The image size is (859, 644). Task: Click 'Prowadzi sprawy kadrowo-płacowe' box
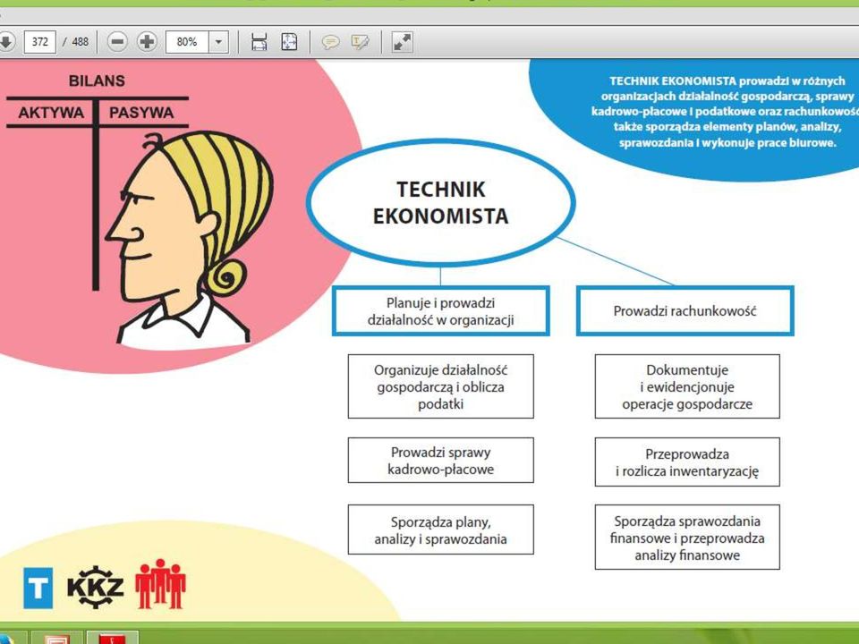click(440, 461)
